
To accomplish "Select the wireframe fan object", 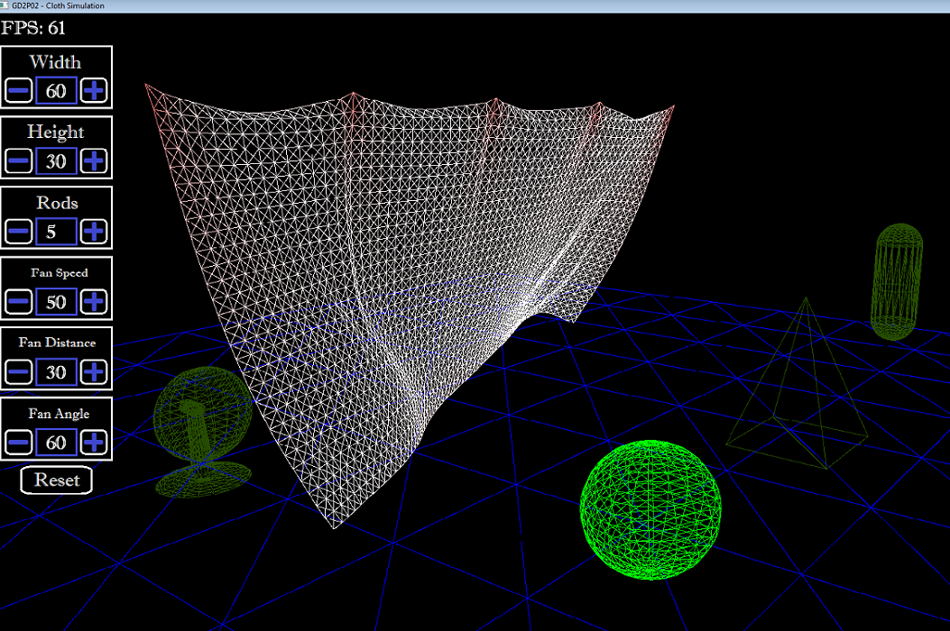I will pos(202,431).
